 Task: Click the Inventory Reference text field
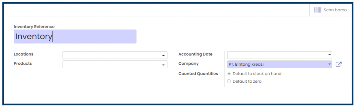point(75,36)
